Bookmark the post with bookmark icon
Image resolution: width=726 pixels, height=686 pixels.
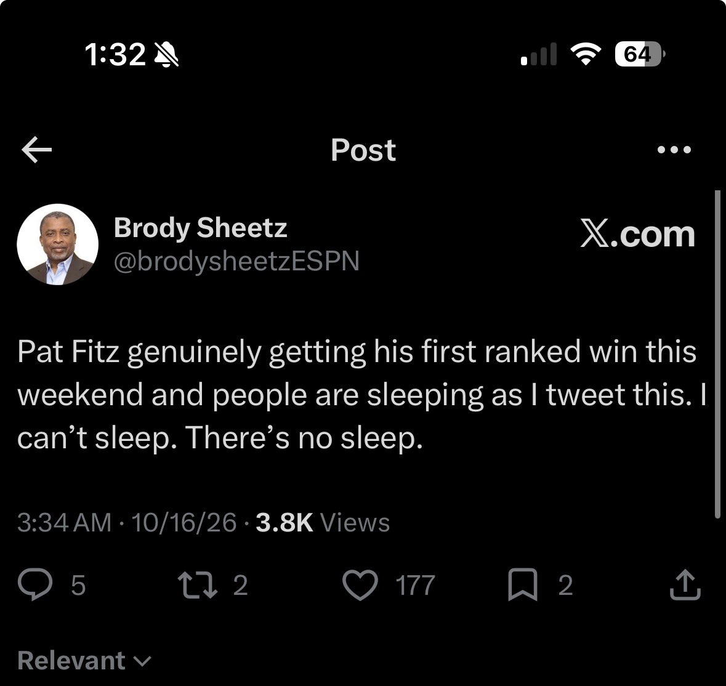[x=523, y=584]
